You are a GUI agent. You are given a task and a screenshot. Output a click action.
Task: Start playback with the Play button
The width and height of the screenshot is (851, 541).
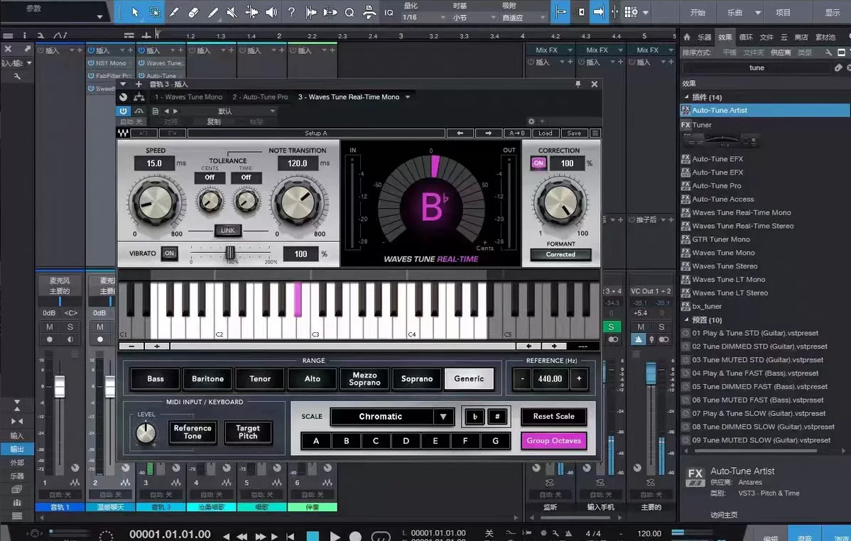(x=335, y=535)
